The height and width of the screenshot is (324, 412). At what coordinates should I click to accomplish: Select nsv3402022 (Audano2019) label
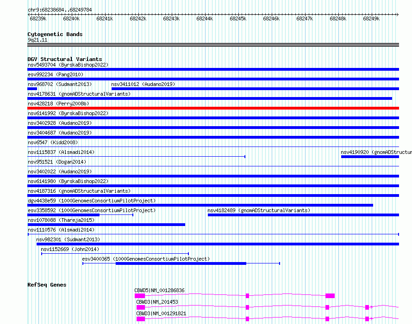click(60, 171)
